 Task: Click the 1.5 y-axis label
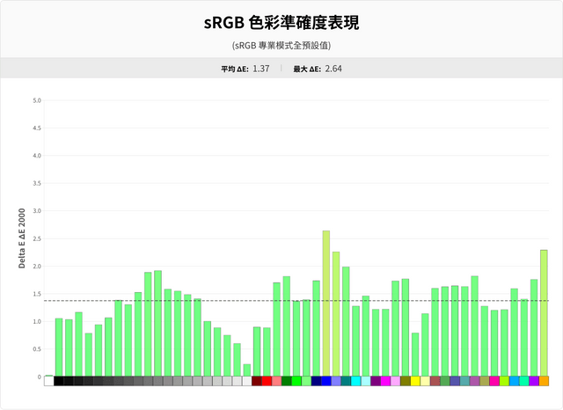tap(37, 294)
